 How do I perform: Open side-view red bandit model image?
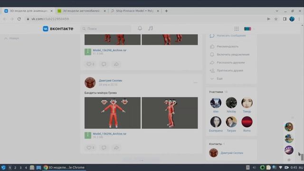(170, 113)
